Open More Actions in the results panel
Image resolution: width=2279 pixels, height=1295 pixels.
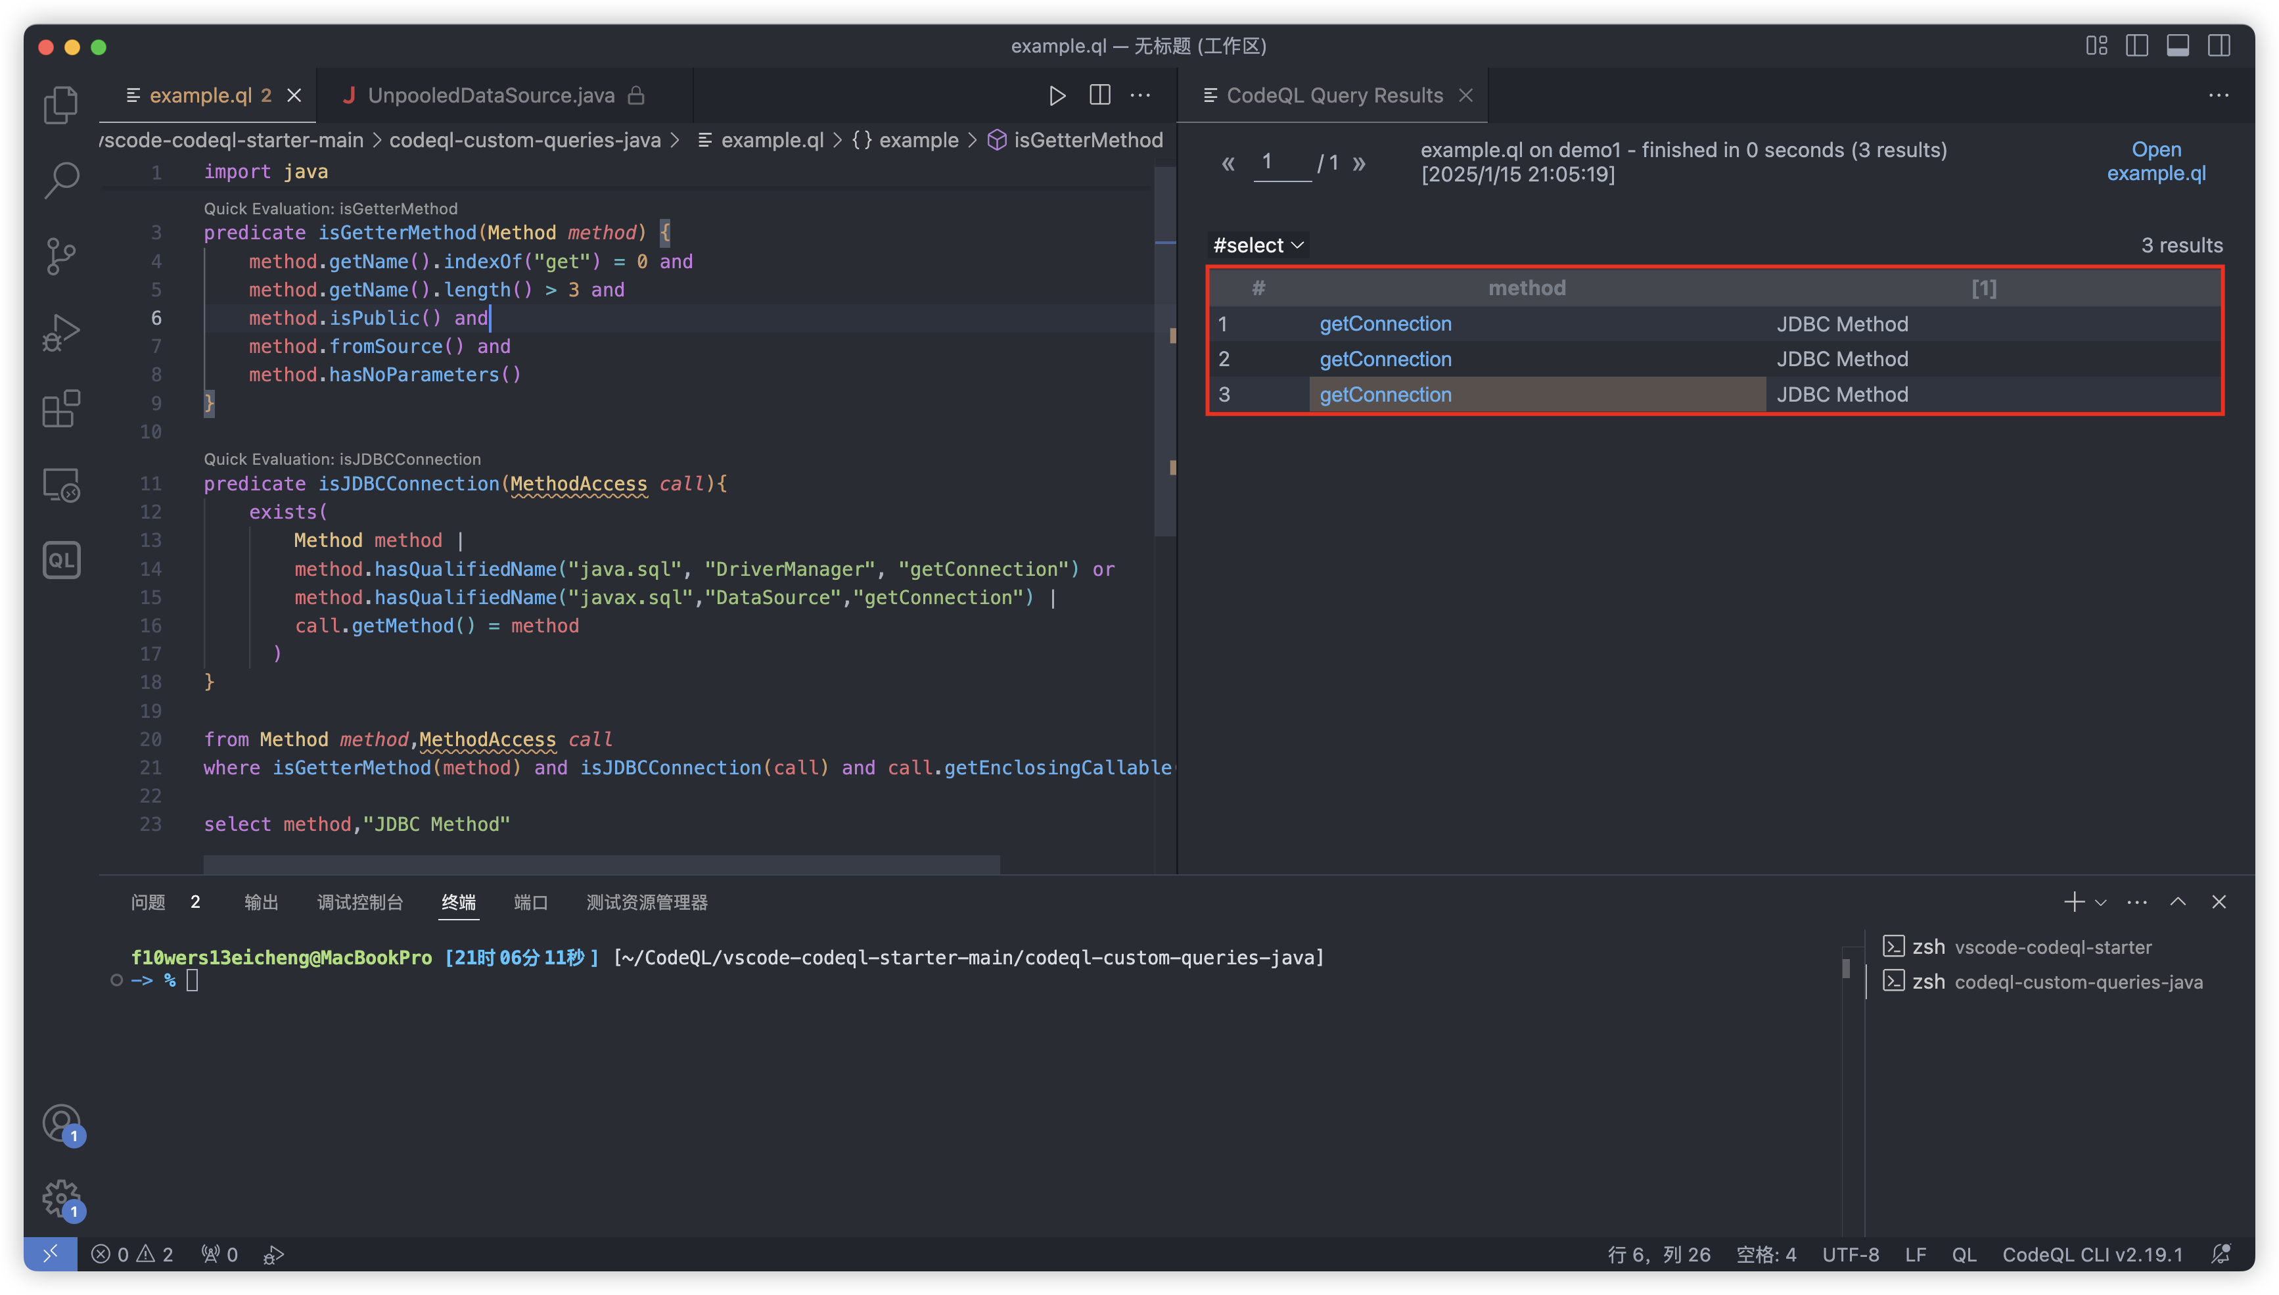click(x=2219, y=95)
